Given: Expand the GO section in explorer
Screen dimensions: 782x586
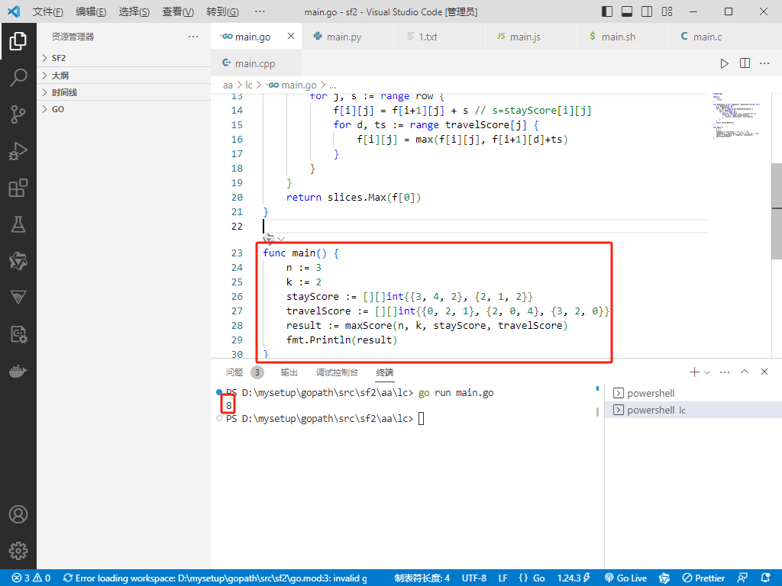Looking at the screenshot, I should click(124, 109).
